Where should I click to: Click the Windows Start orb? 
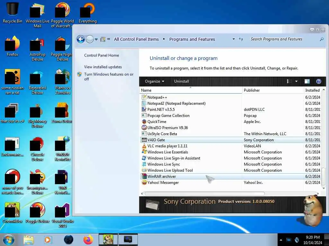coord(9,240)
